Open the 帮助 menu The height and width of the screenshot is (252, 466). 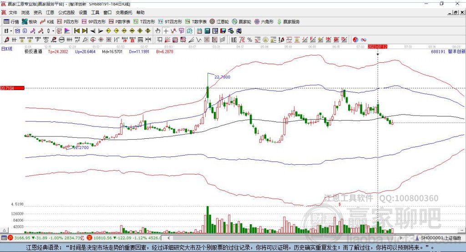click(140, 12)
